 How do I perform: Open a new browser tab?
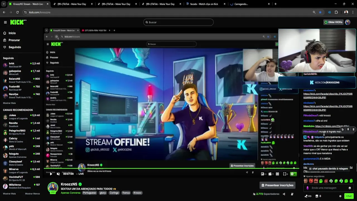pyautogui.click(x=276, y=4)
